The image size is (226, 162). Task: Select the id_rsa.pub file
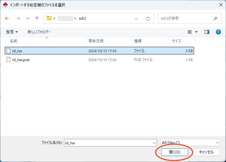click(x=21, y=60)
